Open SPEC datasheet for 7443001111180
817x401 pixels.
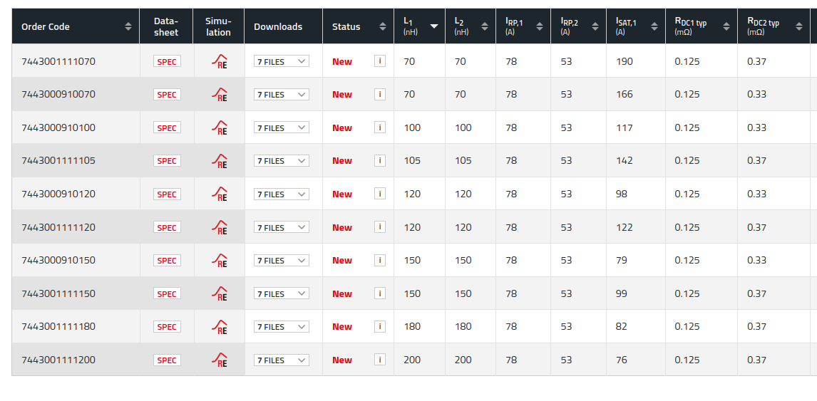tap(167, 326)
